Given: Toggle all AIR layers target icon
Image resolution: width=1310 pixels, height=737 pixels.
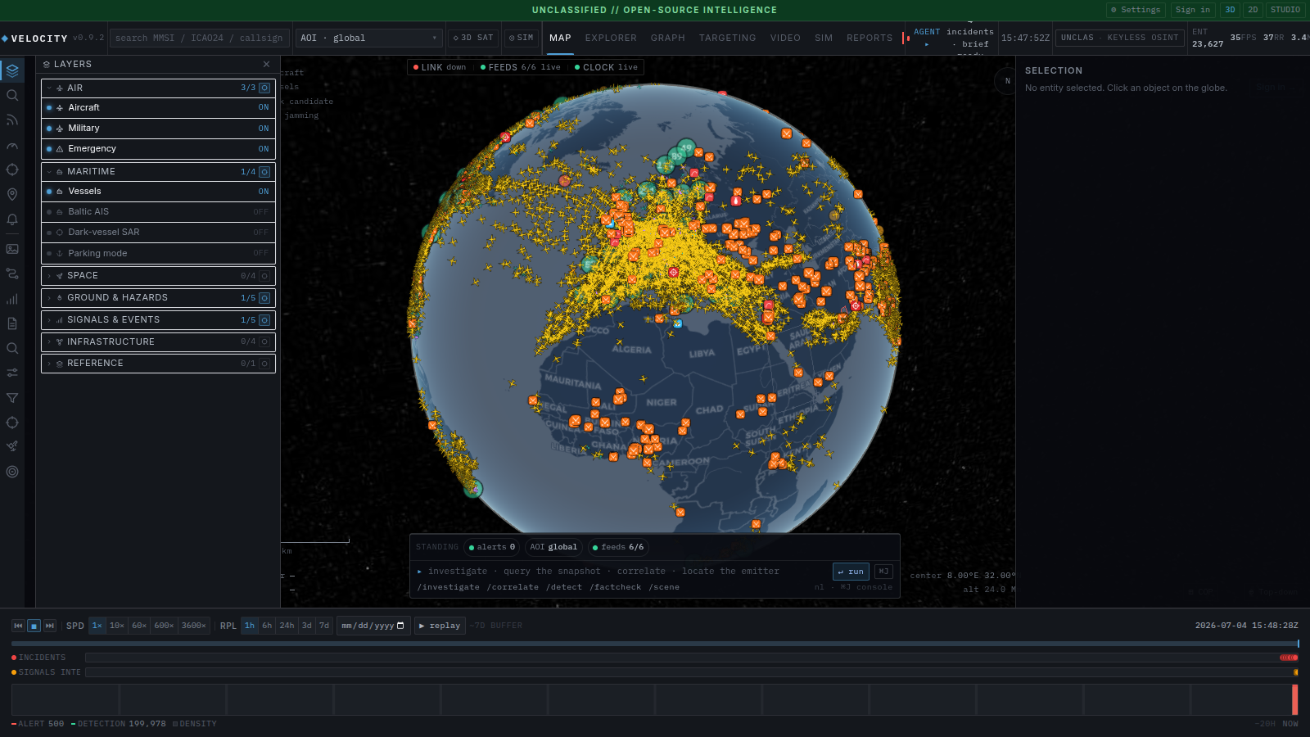Looking at the screenshot, I should (264, 88).
